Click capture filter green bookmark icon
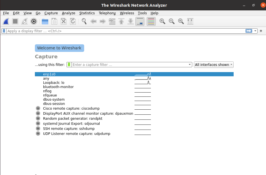 click(x=69, y=65)
